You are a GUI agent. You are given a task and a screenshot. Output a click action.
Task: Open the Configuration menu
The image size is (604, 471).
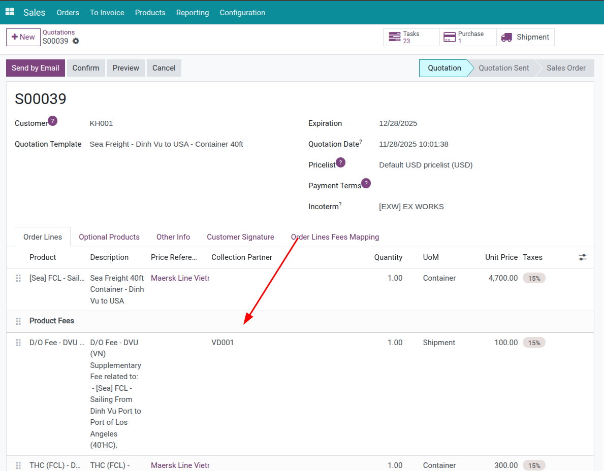pyautogui.click(x=242, y=13)
